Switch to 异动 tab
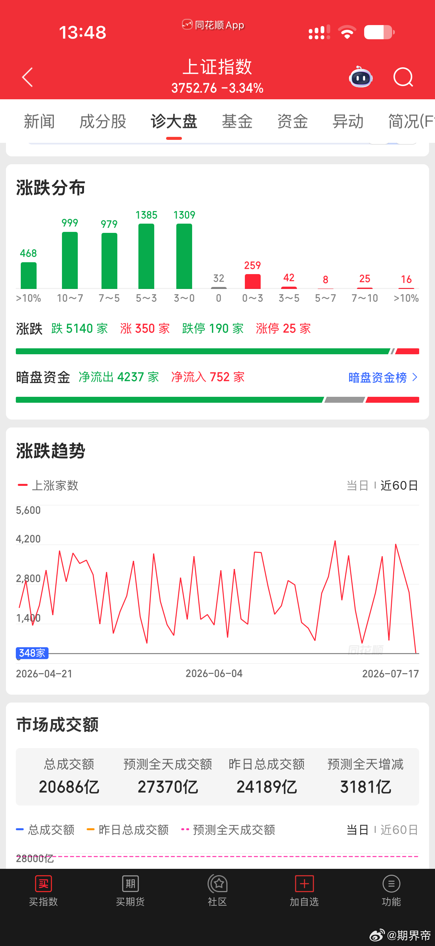The image size is (435, 946). coord(348,121)
